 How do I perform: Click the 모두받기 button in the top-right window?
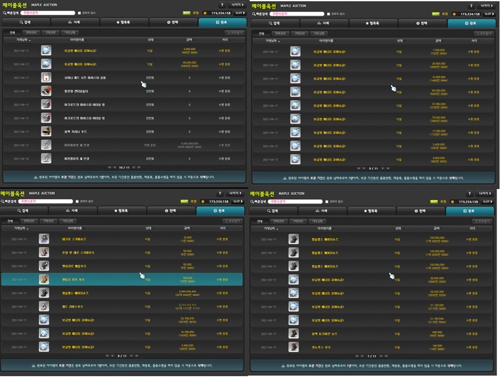[x=484, y=34]
